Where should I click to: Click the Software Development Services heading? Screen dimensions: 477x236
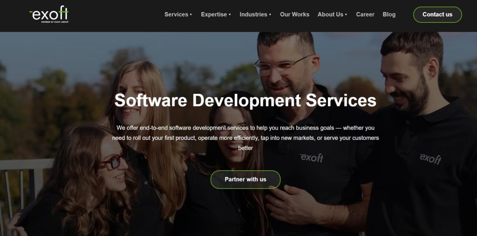245,100
